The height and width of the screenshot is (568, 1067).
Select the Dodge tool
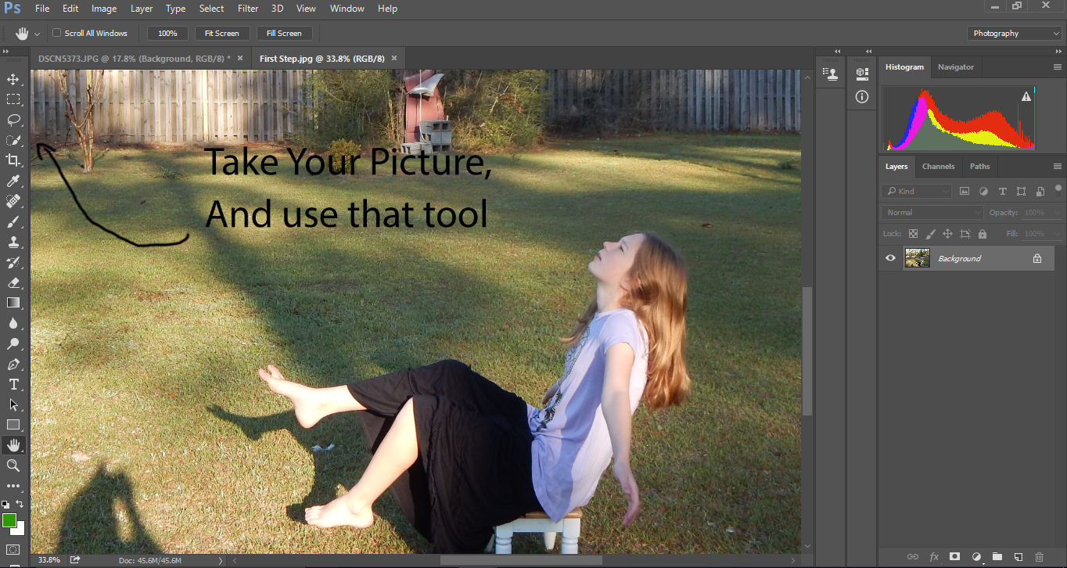pyautogui.click(x=13, y=343)
